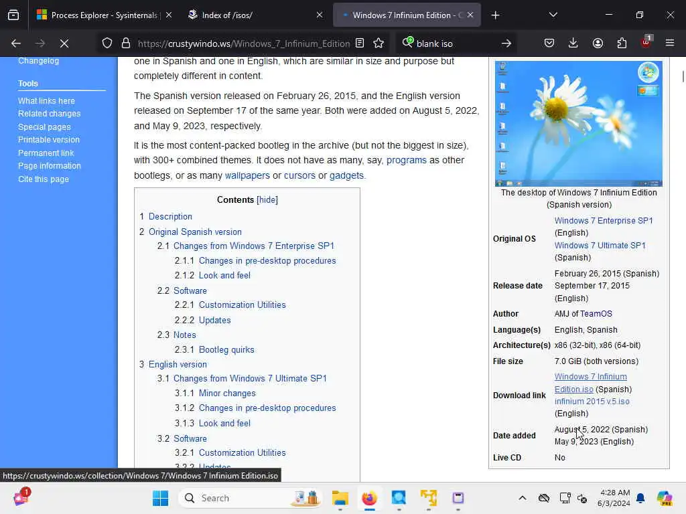Open Firefox taskbar icon
The width and height of the screenshot is (686, 514).
pos(370,498)
